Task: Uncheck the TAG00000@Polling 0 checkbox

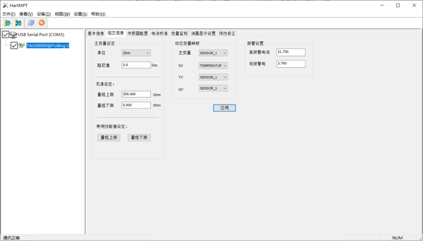Action: click(14, 46)
